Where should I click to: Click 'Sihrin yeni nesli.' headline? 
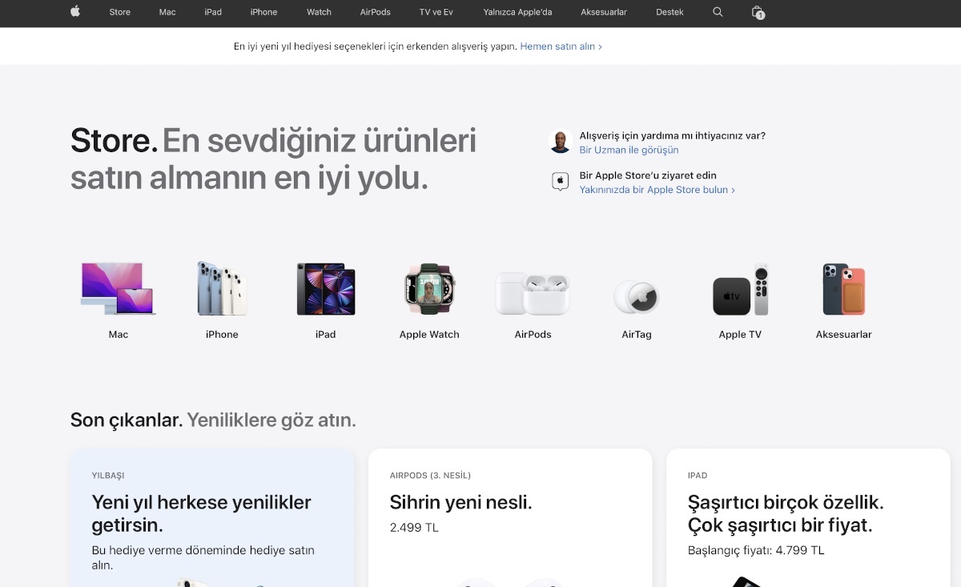(460, 502)
